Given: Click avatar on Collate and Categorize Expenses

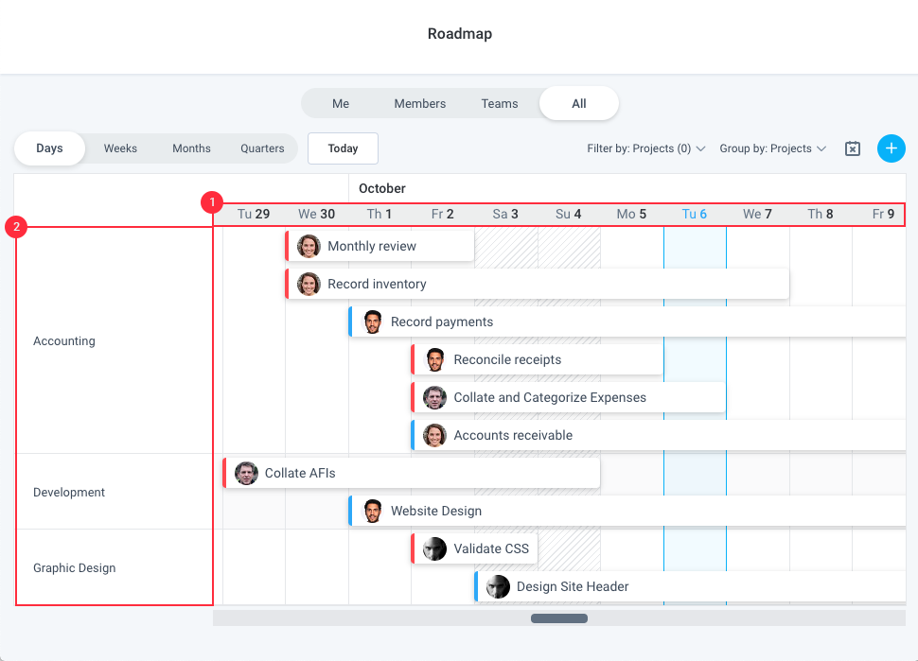Looking at the screenshot, I should pos(435,398).
